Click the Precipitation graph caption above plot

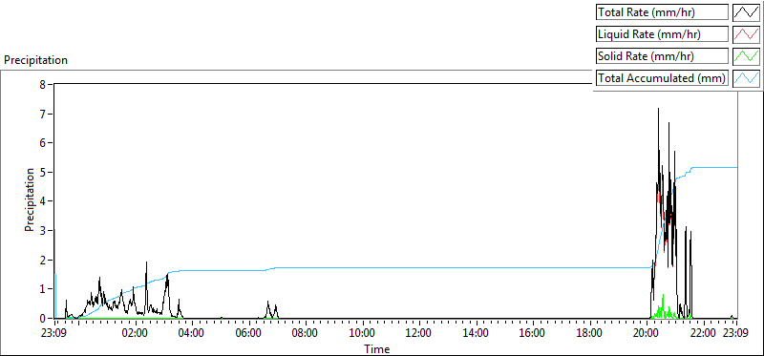pos(35,60)
